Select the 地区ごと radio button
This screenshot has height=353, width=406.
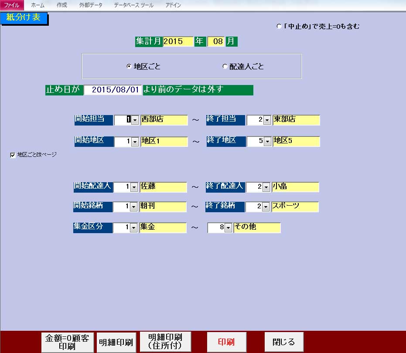coord(129,67)
